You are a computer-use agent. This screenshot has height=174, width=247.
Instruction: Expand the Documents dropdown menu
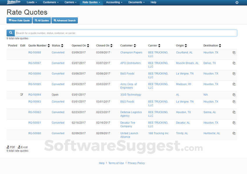pos(136,2)
